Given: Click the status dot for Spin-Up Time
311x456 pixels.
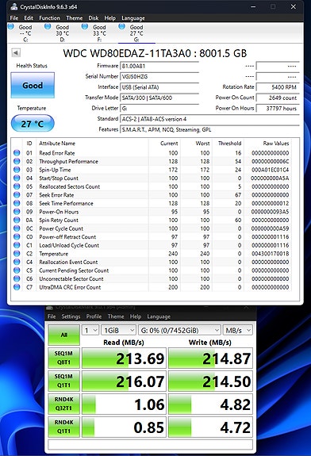Looking at the screenshot, I should 17,170.
